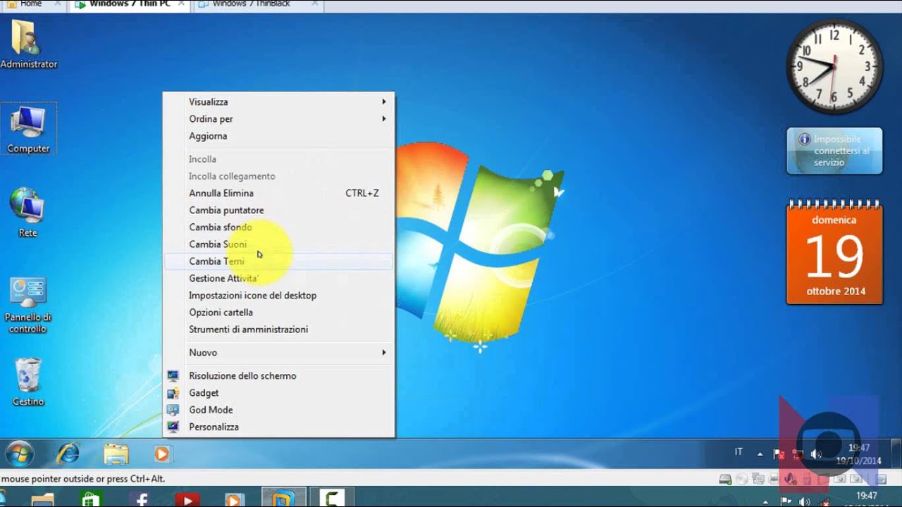This screenshot has height=507, width=902.
Task: Open the Windows Store host taskbar icon
Action: [x=91, y=499]
